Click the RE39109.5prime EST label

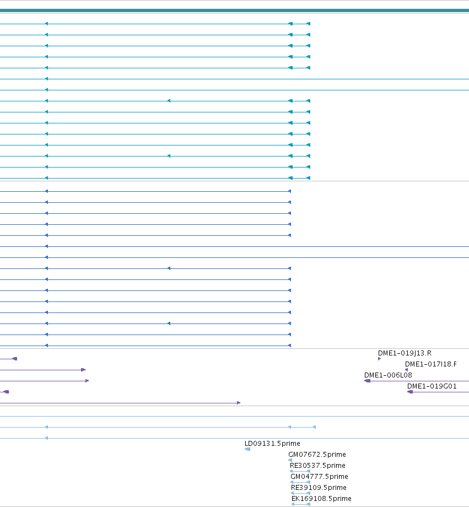pos(319,487)
